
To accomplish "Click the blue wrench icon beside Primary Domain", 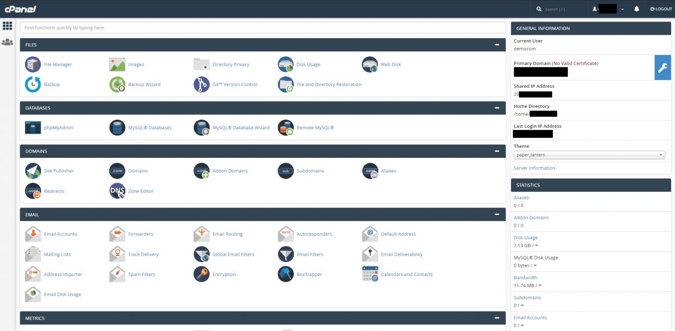I will pyautogui.click(x=662, y=67).
